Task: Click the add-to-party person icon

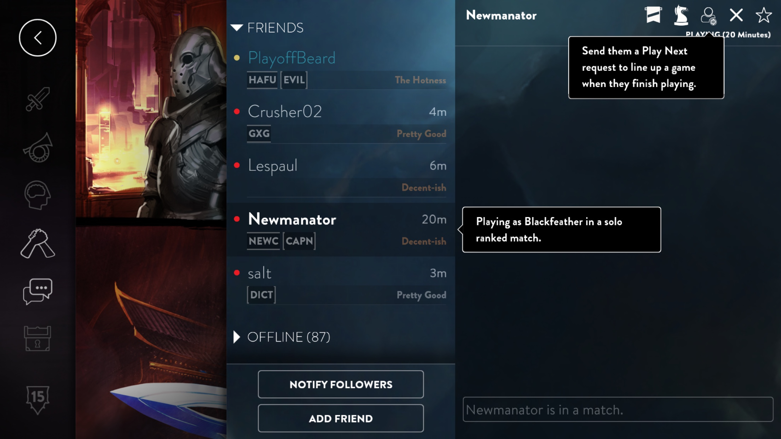Action: coord(708,16)
